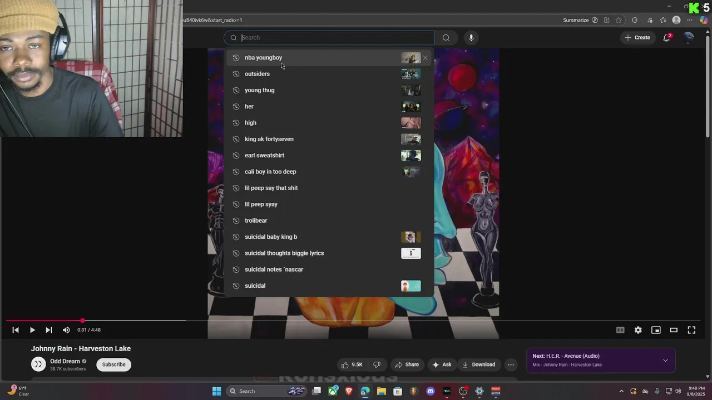Open the weather widget showing 61°F
Viewport: 712px width, 400px height.
18,391
